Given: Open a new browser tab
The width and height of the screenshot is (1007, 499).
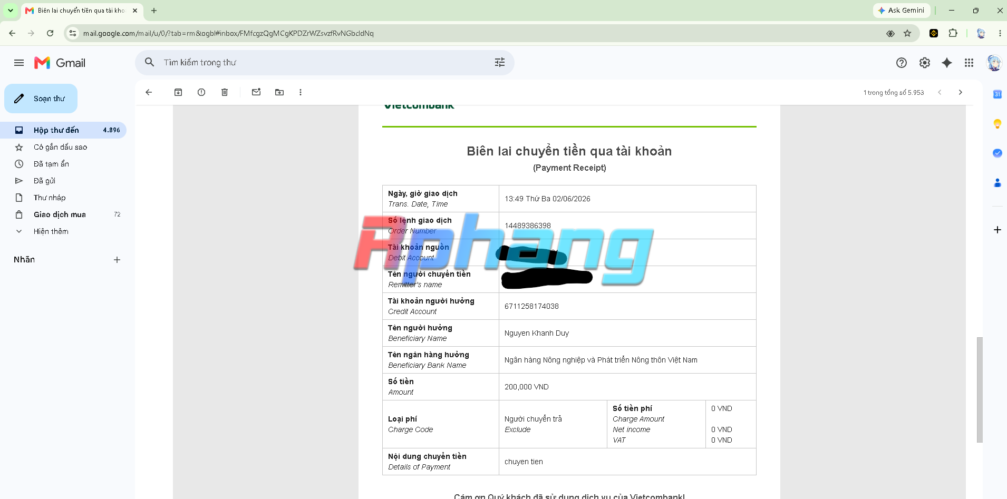Looking at the screenshot, I should tap(154, 10).
